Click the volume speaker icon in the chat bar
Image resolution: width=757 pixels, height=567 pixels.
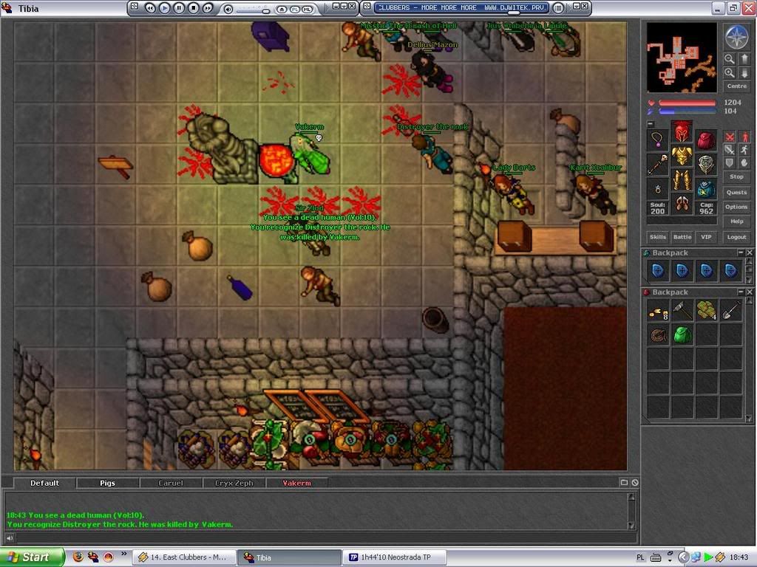tap(10, 538)
